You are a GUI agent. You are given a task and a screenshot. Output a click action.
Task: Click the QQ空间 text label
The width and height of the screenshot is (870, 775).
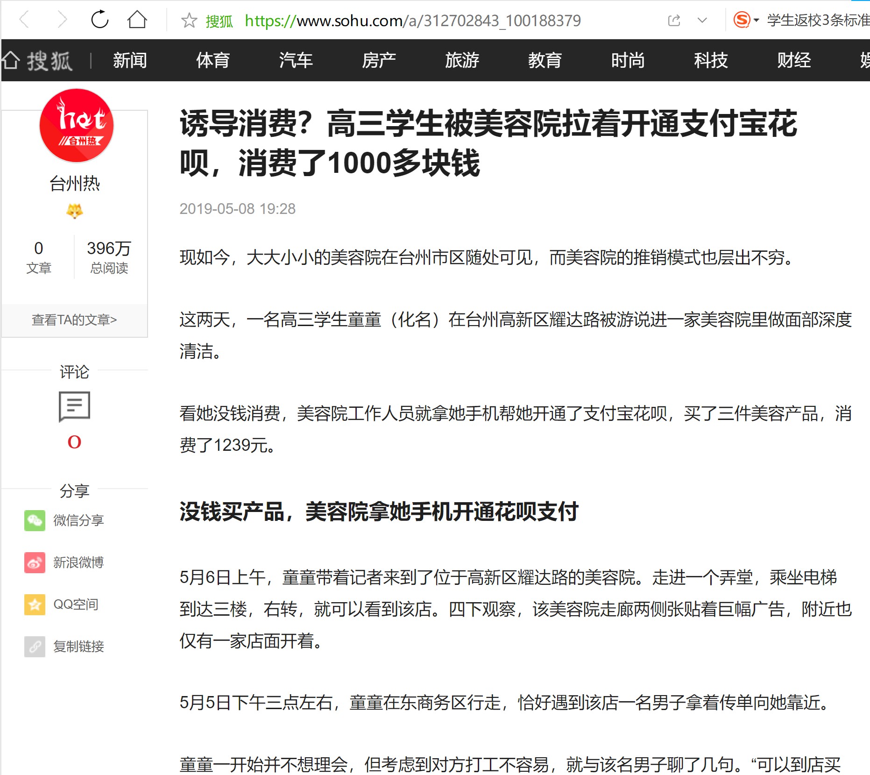[x=76, y=604]
